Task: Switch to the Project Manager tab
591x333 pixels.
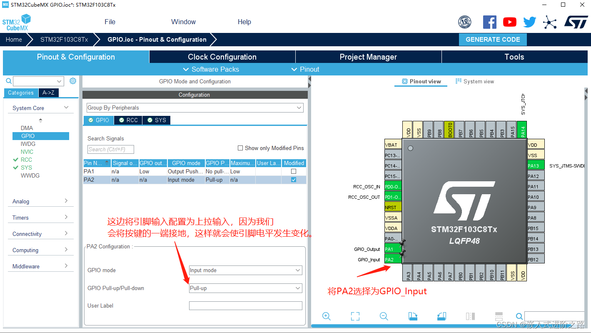Action: [x=368, y=57]
